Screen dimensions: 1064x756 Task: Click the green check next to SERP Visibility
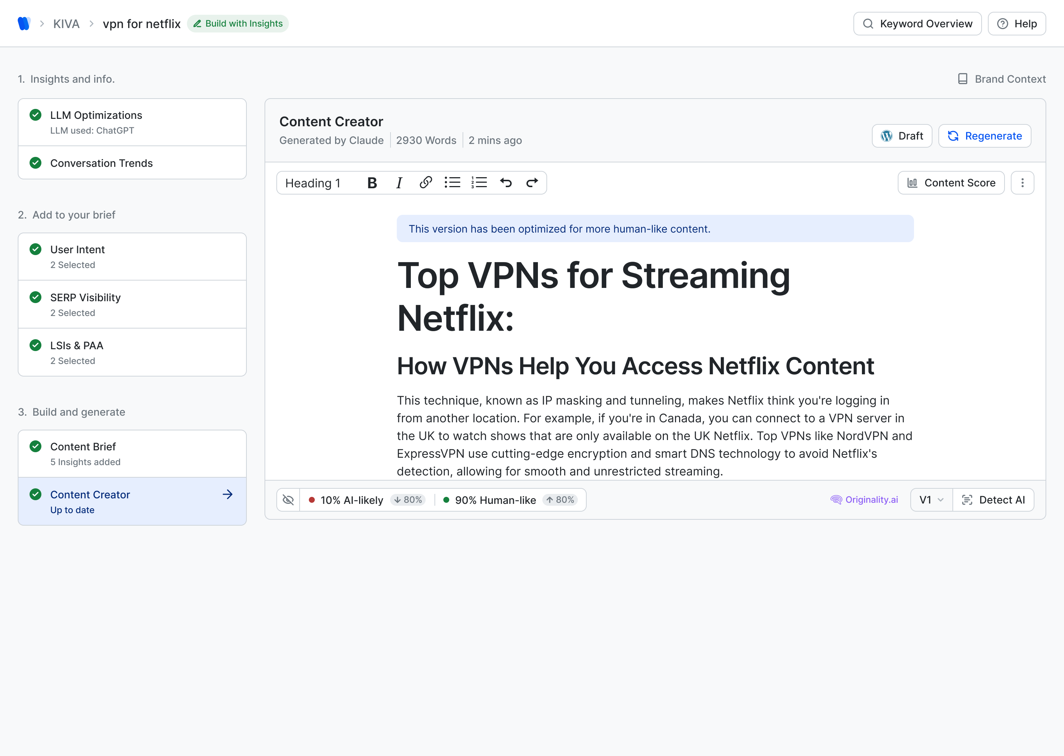pos(35,297)
